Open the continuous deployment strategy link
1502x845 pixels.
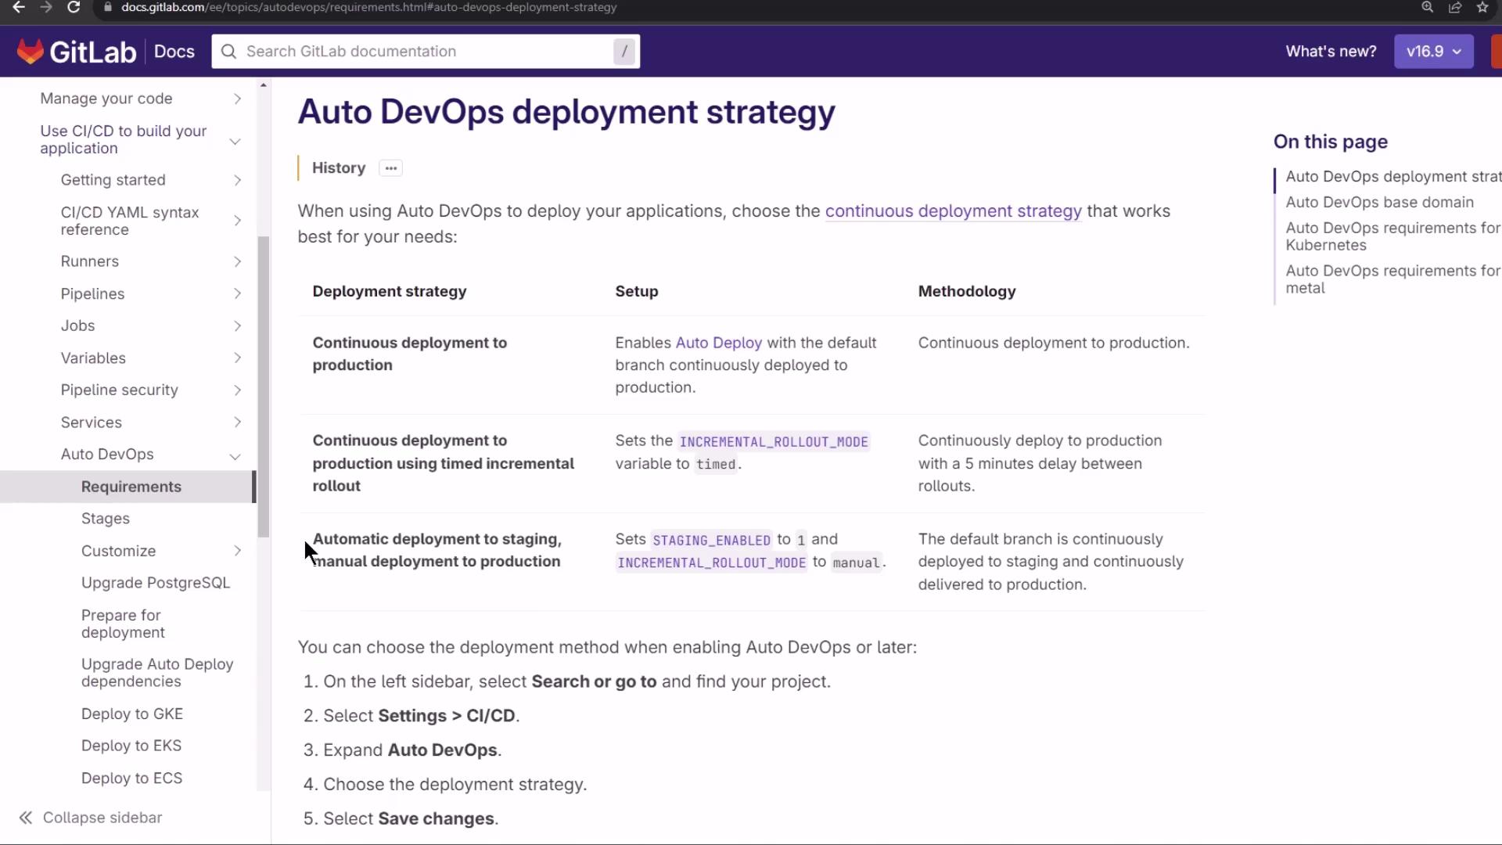coord(953,211)
